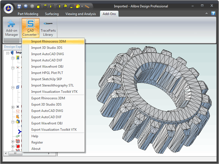Viewport: 219px width, 164px height.
Task: Click tree scrollbar left arrow
Action: pos(6,153)
